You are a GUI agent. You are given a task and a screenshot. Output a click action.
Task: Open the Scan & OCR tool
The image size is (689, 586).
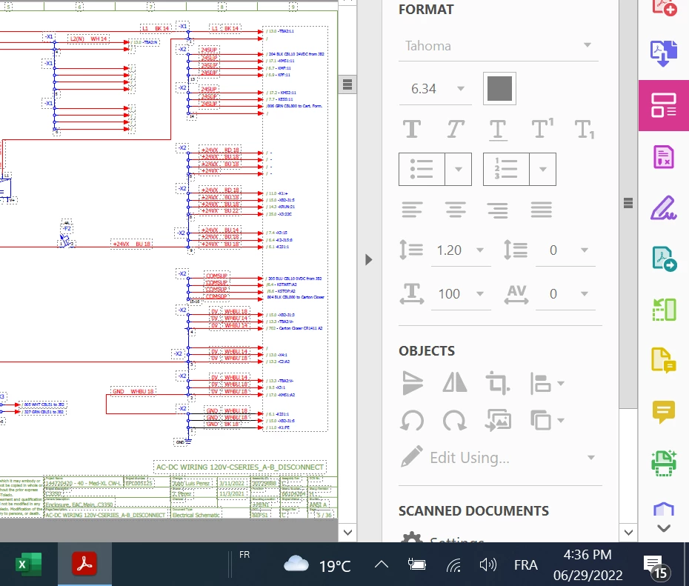point(664,463)
